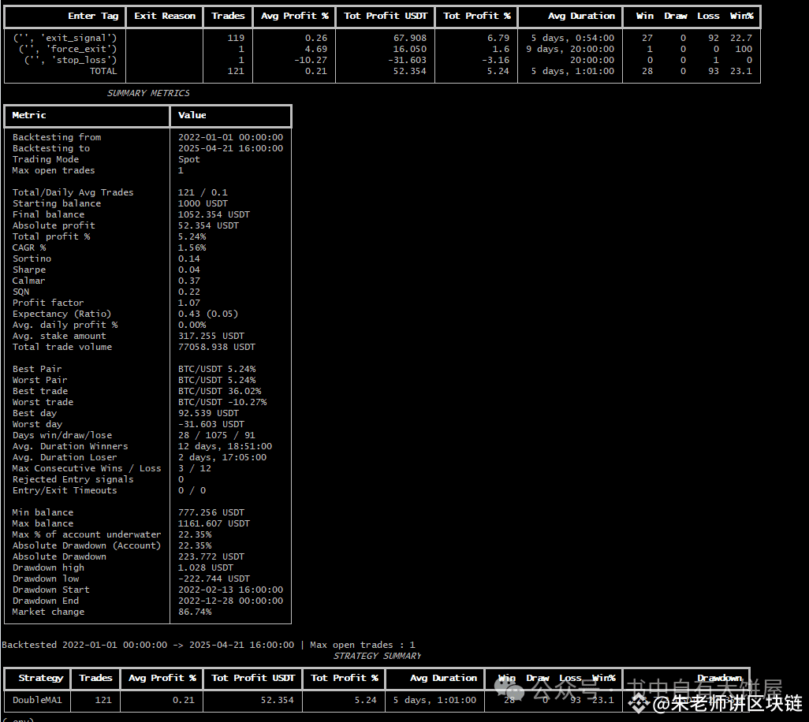Click the 'Trading Mode' label
The height and width of the screenshot is (722, 809).
46,159
